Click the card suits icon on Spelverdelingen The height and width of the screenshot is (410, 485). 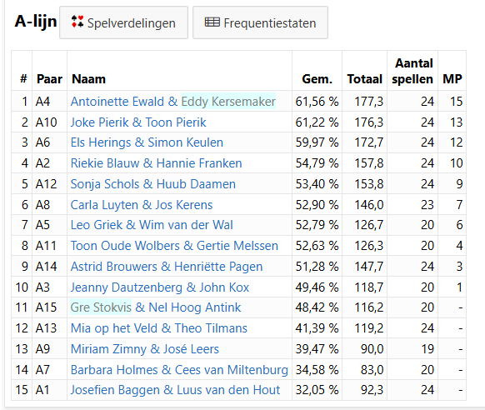[77, 22]
